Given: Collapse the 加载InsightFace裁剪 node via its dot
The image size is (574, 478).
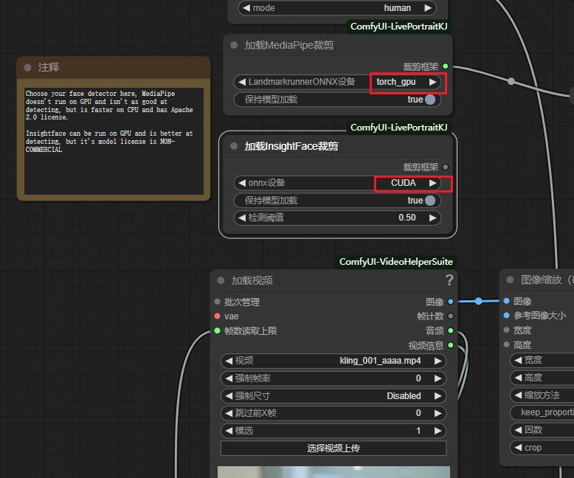Looking at the screenshot, I should [x=234, y=146].
